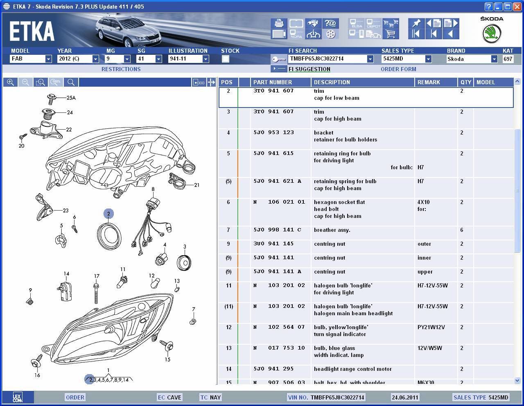The height and width of the screenshot is (406, 524).
Task: Jump to first entry double-bar arrow
Action: tap(416, 34)
